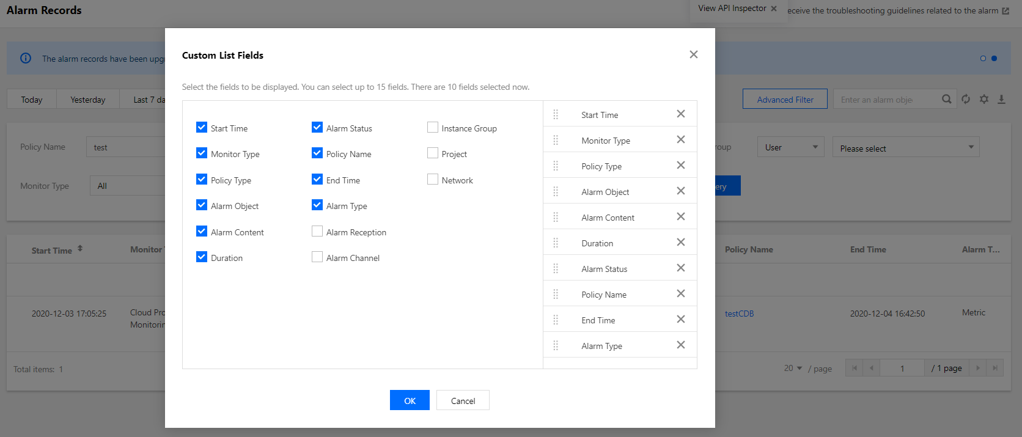Screen dimensions: 1022x437
Task: Select the Yesterday time range tab
Action: point(87,100)
